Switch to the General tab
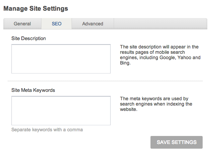The image size is (211, 153). (x=22, y=24)
